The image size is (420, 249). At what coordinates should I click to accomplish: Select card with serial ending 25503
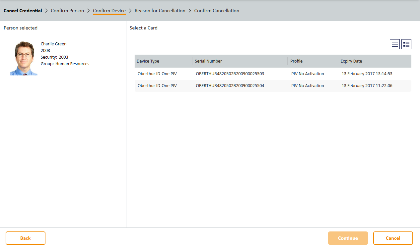[230, 74]
